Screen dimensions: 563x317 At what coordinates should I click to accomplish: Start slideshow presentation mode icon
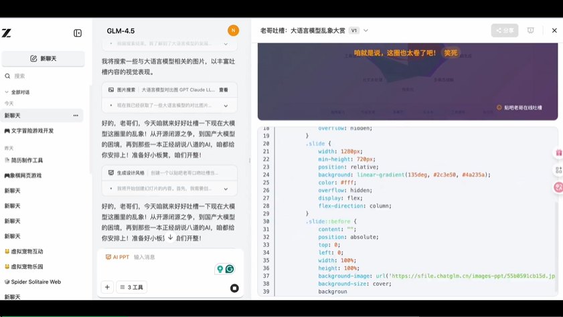point(531,31)
